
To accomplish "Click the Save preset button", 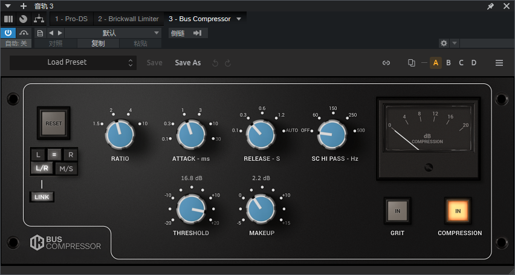I will [154, 63].
